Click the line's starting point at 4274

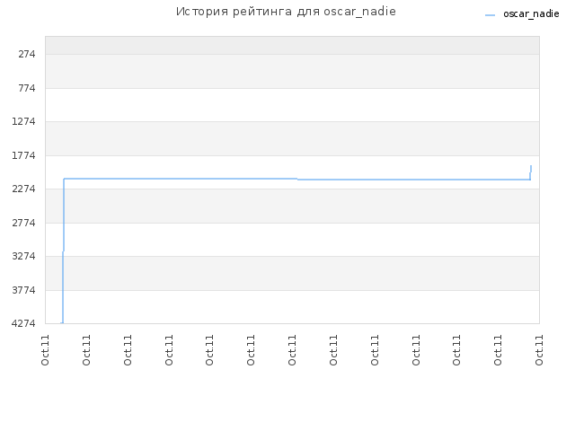click(62, 323)
